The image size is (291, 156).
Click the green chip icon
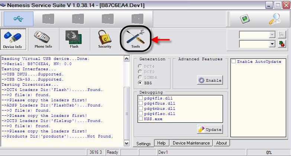(x=245, y=18)
